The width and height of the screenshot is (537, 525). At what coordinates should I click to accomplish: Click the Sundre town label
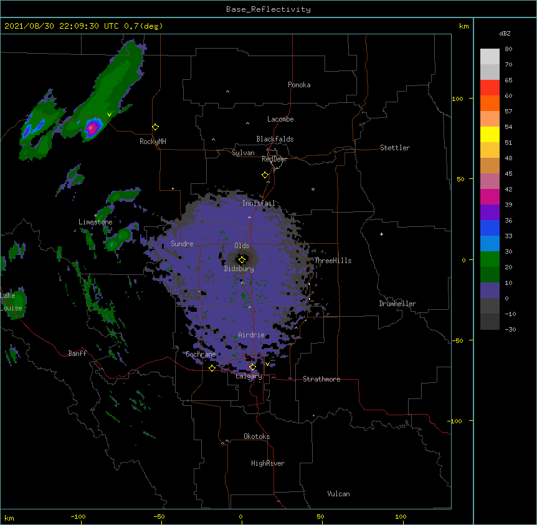click(x=182, y=244)
